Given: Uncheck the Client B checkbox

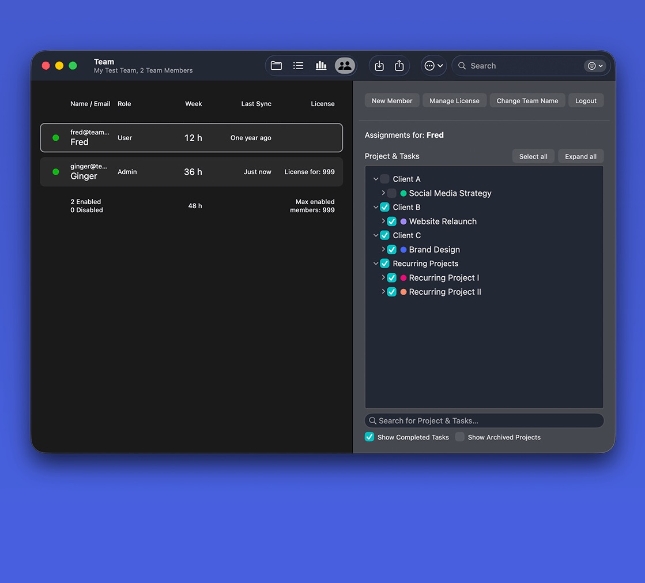Looking at the screenshot, I should (x=384, y=207).
